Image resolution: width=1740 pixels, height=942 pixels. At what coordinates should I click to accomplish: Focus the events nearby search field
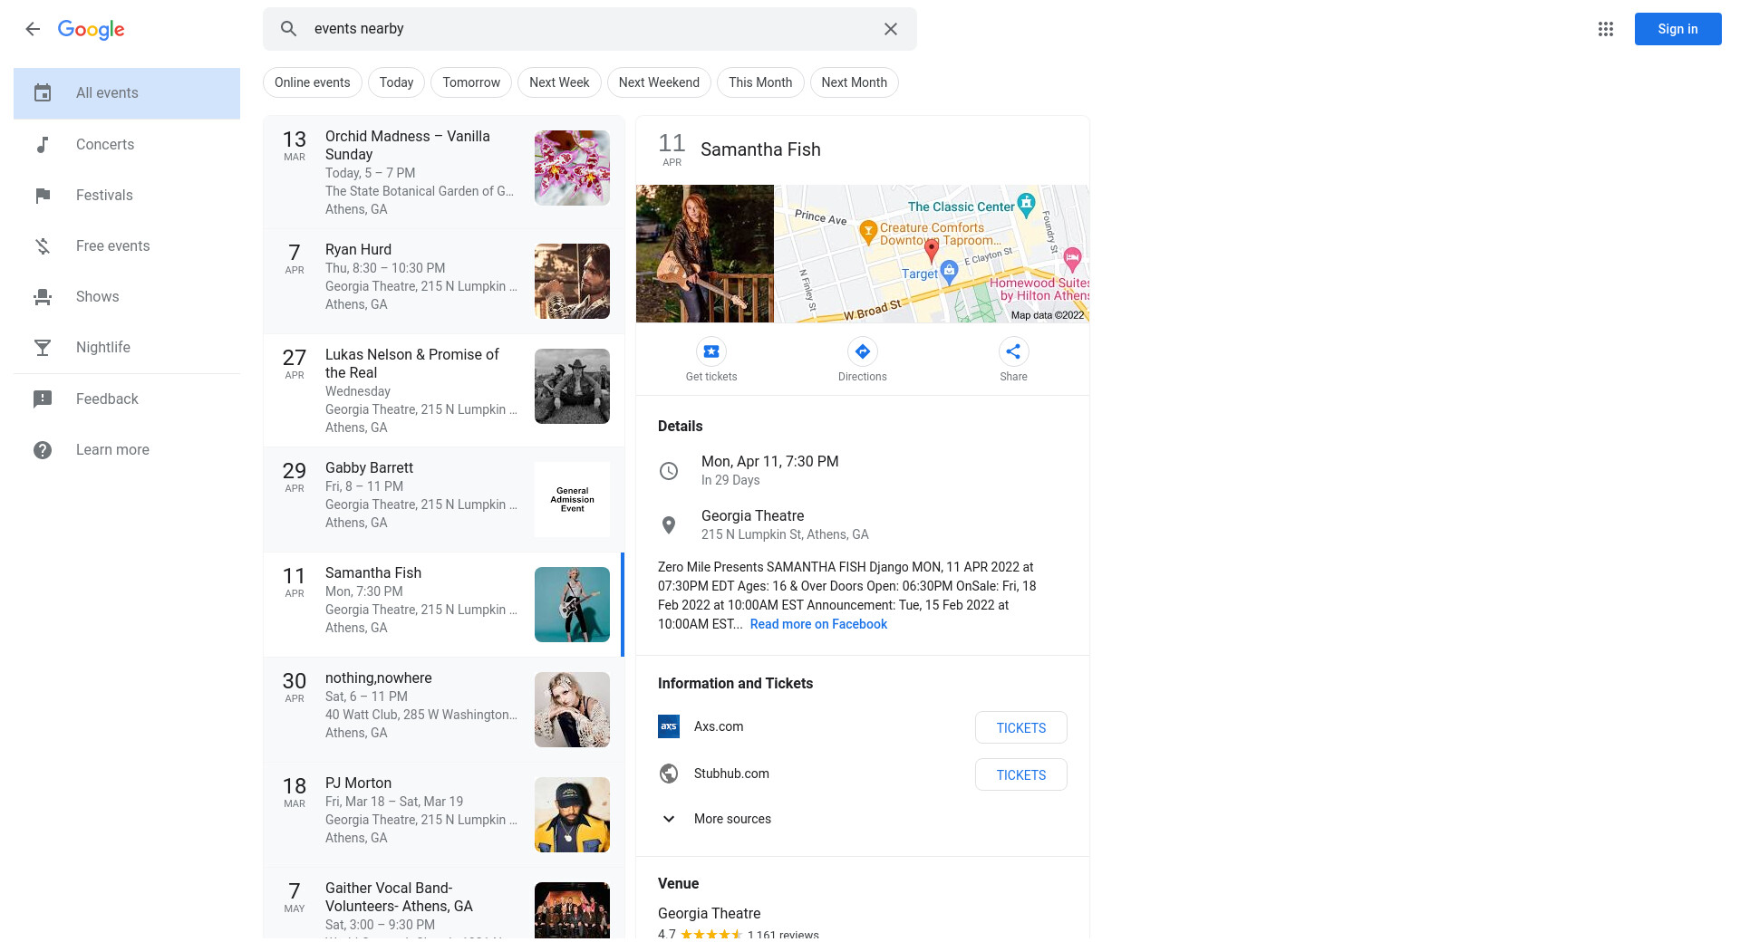click(x=589, y=29)
